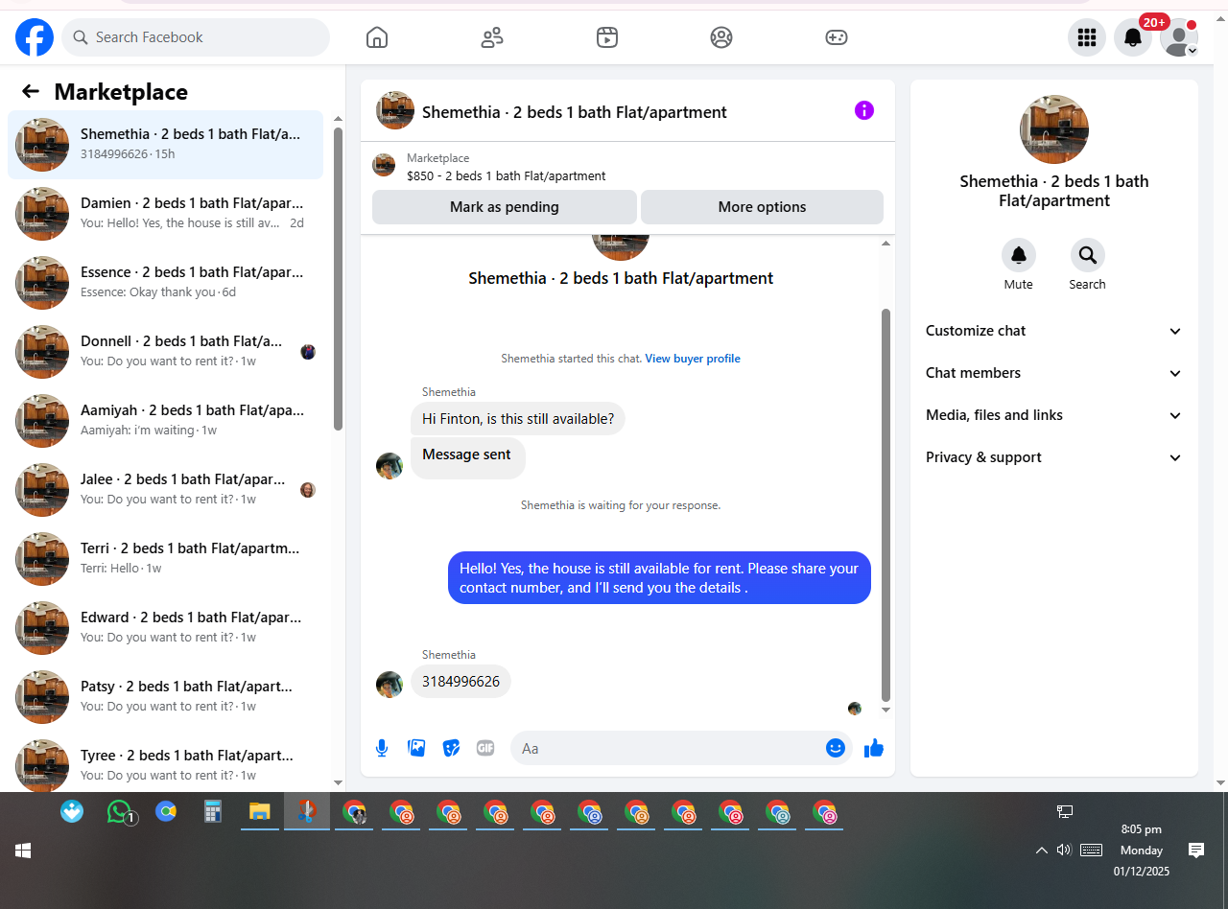Expand the Privacy & support section
The image size is (1228, 909).
1053,457
